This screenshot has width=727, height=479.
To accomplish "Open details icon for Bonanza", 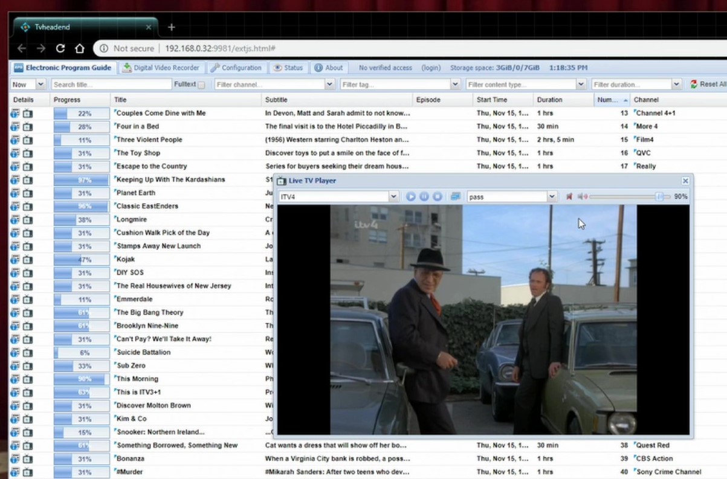I will pos(15,458).
